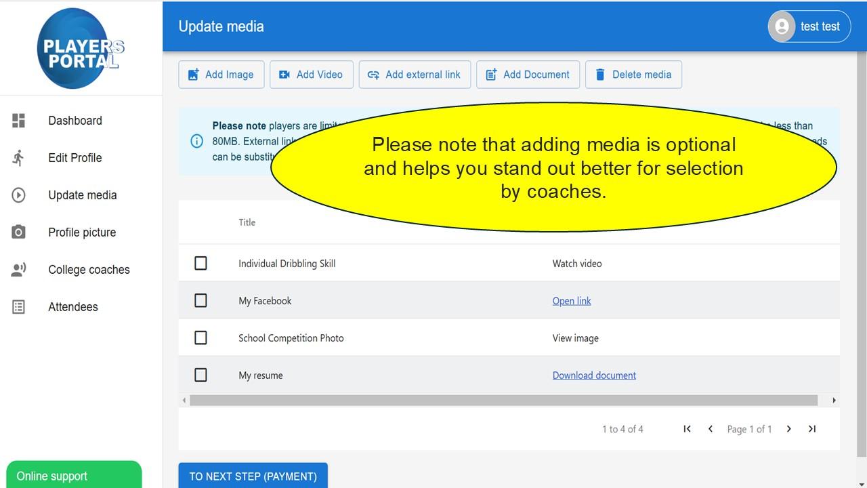The width and height of the screenshot is (867, 488).
Task: Open Dashboard from the sidebar
Action: pyautogui.click(x=81, y=121)
